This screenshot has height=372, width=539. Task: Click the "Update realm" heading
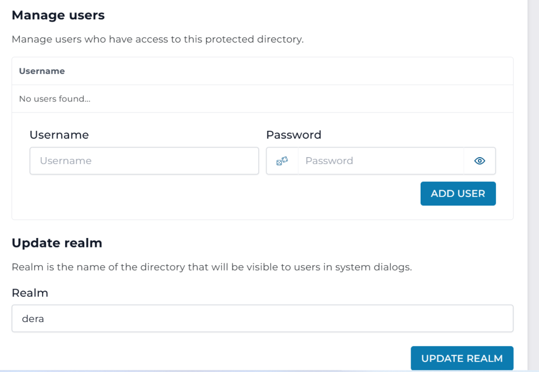click(x=57, y=243)
